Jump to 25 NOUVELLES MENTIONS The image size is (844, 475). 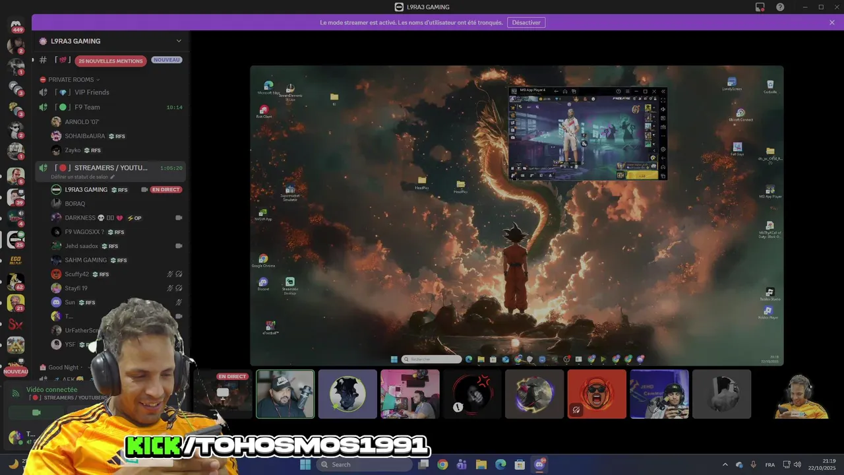point(111,61)
